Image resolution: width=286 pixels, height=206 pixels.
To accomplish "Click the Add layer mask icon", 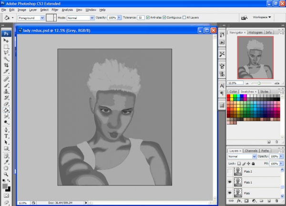I will coord(246,201).
